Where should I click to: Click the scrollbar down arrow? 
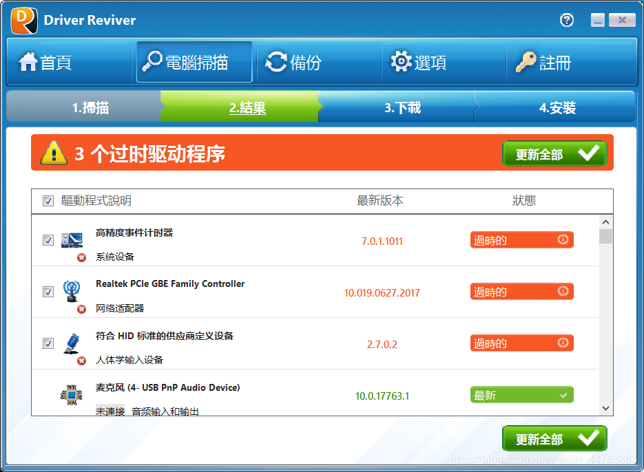pos(606,408)
